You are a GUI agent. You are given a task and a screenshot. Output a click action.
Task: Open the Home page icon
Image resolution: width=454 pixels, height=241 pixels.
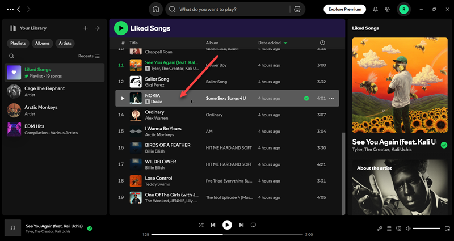coord(155,9)
